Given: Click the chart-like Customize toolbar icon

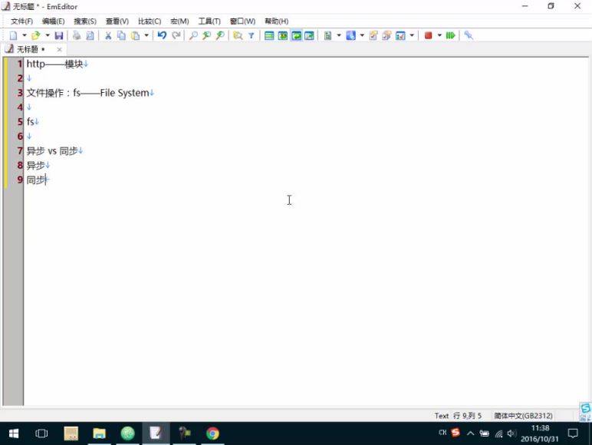Looking at the screenshot, I should 400,35.
